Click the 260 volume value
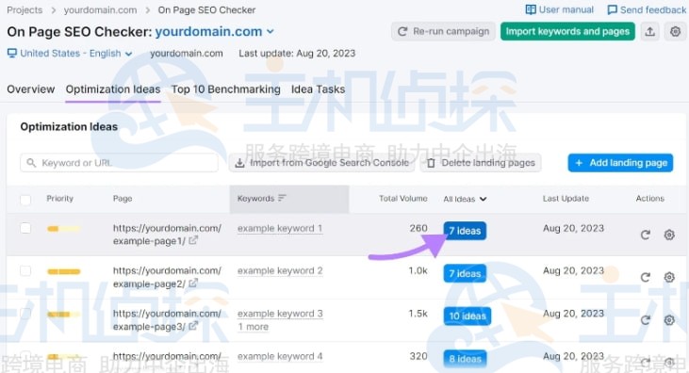 (x=418, y=228)
